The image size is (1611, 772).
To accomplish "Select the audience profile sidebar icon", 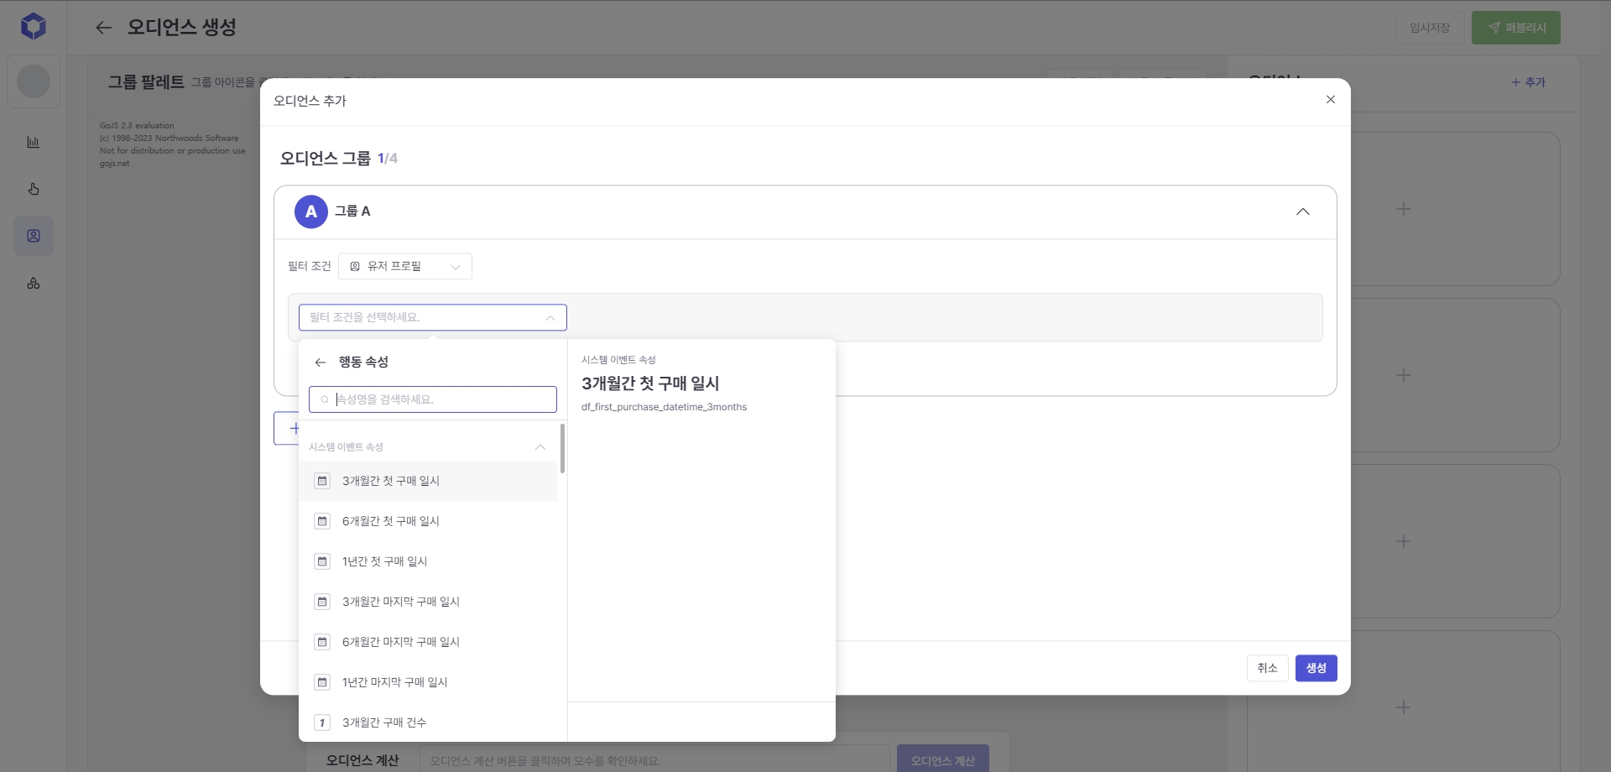I will [34, 236].
